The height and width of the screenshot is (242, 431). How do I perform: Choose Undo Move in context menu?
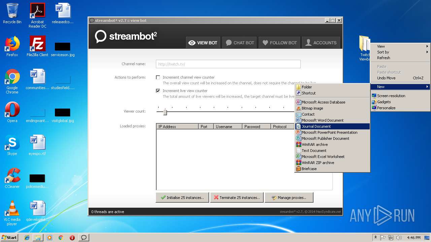(x=400, y=78)
